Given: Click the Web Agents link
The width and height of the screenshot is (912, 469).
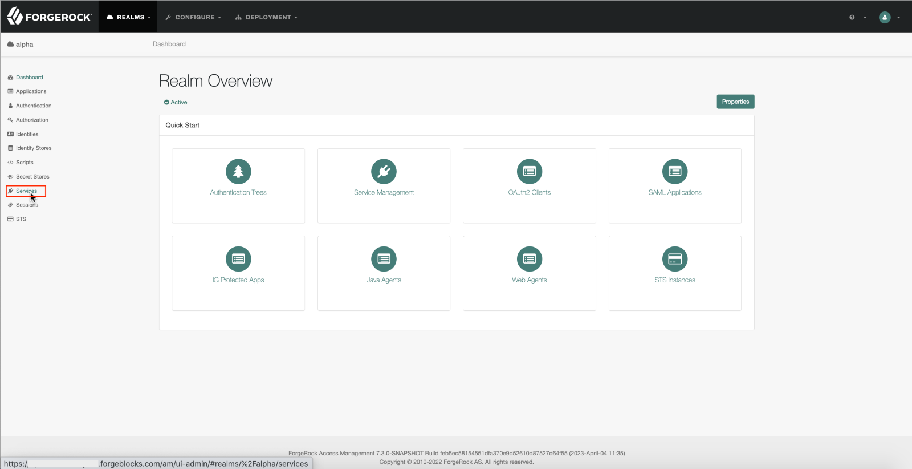Looking at the screenshot, I should (x=530, y=280).
